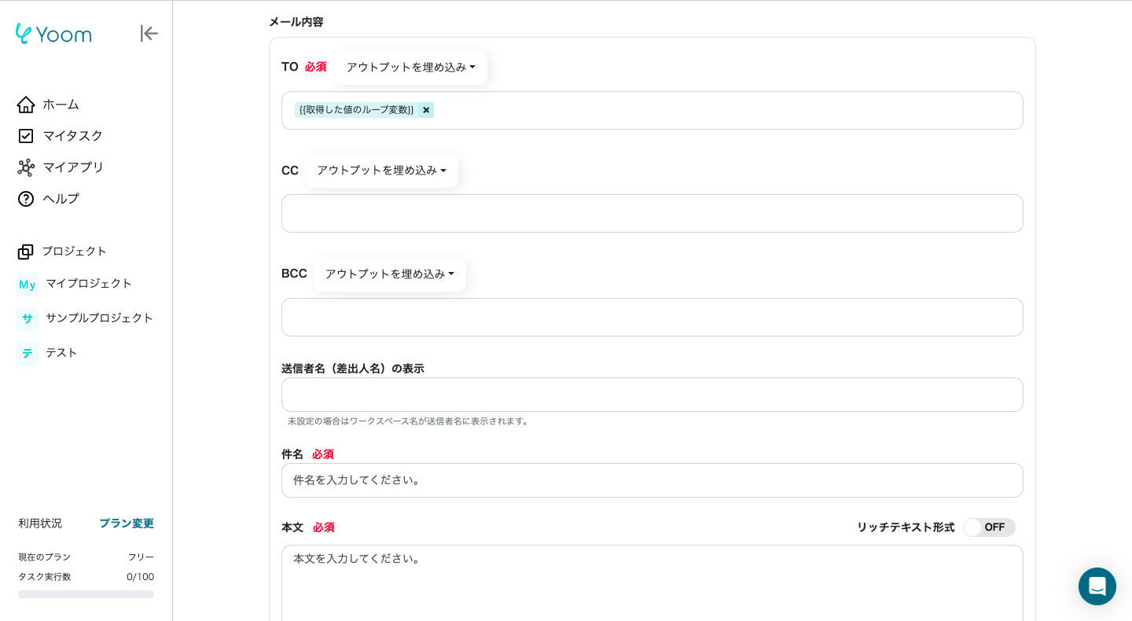Click the My Tasks checkbox icon
This screenshot has height=621, width=1132.
coord(26,136)
